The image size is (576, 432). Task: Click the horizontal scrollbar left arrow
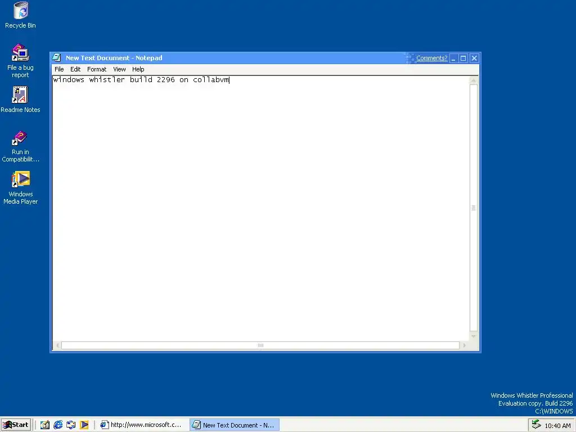point(57,345)
